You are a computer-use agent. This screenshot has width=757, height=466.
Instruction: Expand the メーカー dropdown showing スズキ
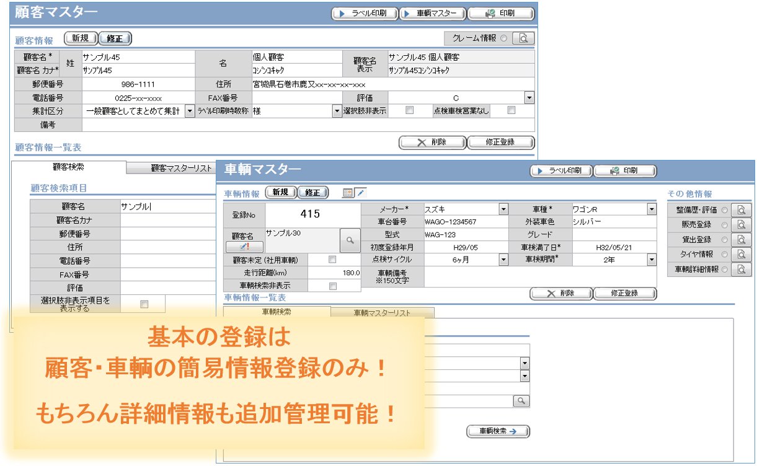pyautogui.click(x=503, y=209)
